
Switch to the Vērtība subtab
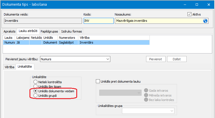(9, 67)
